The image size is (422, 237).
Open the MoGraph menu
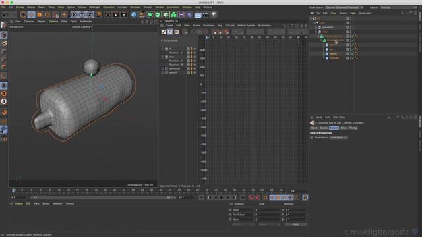[x=94, y=7]
